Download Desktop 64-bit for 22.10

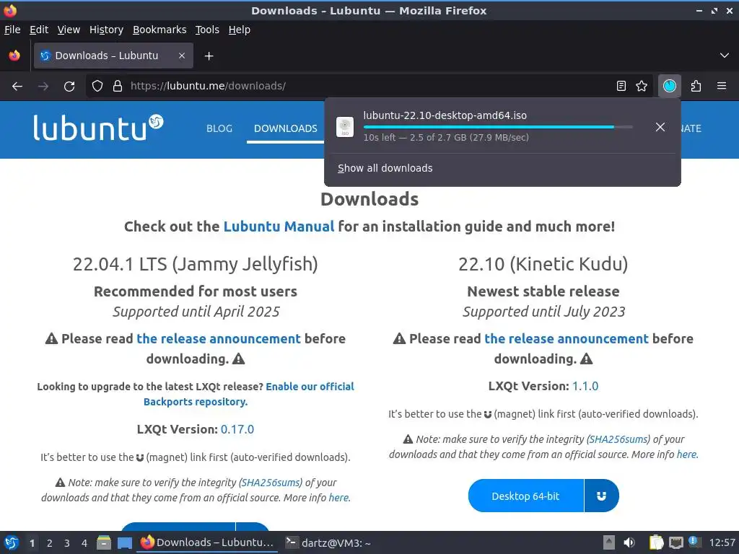(525, 496)
